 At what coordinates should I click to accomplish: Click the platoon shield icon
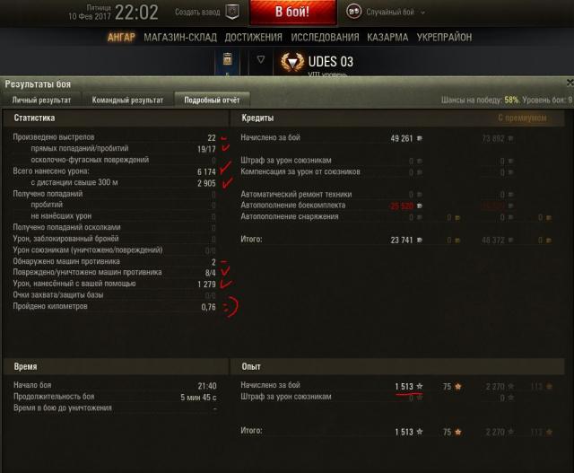232,12
